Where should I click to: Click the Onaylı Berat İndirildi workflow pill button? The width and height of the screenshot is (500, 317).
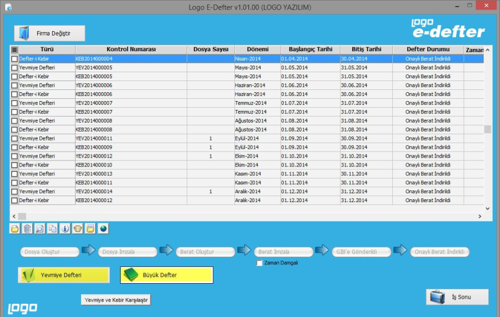(440, 251)
